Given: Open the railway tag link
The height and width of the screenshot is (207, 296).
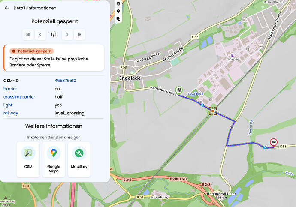Looking at the screenshot, I should point(11,113).
